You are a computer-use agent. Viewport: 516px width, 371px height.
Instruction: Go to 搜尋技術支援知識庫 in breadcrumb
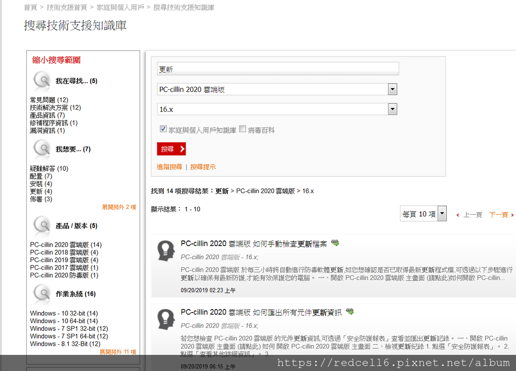pyautogui.click(x=183, y=7)
